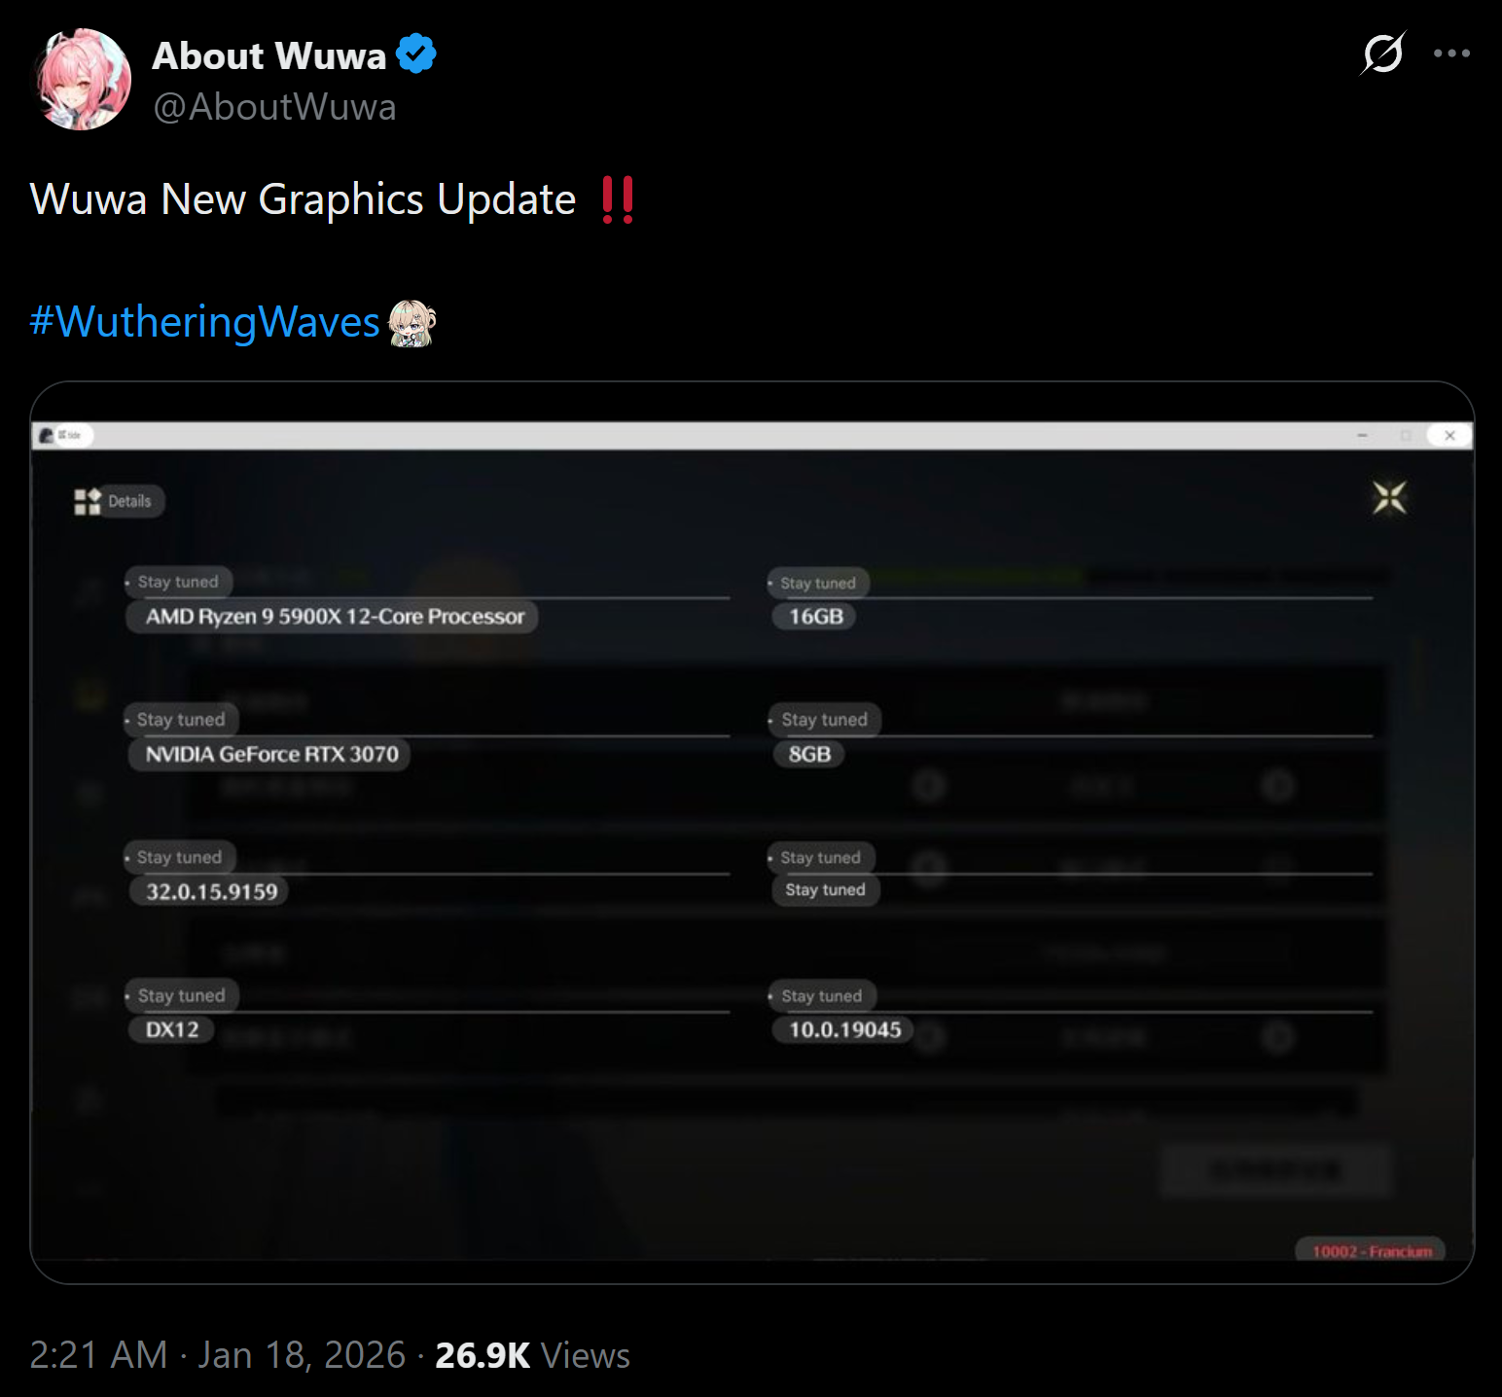Click the About Wuwa display name
This screenshot has height=1397, width=1502.
(x=269, y=55)
